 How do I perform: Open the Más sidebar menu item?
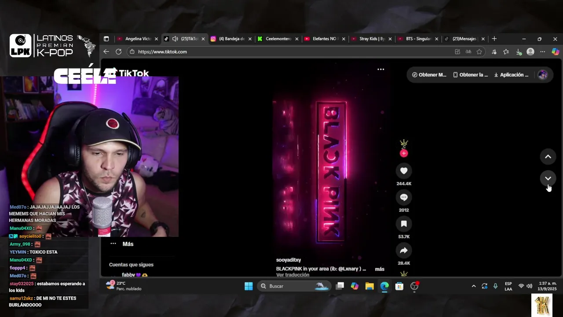point(122,244)
